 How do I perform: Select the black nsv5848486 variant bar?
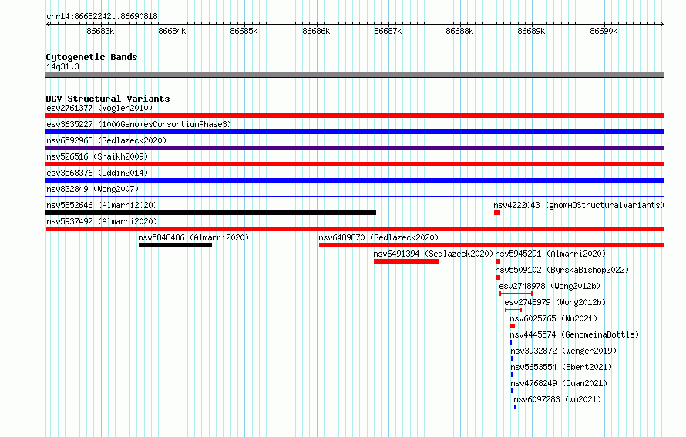pos(176,245)
